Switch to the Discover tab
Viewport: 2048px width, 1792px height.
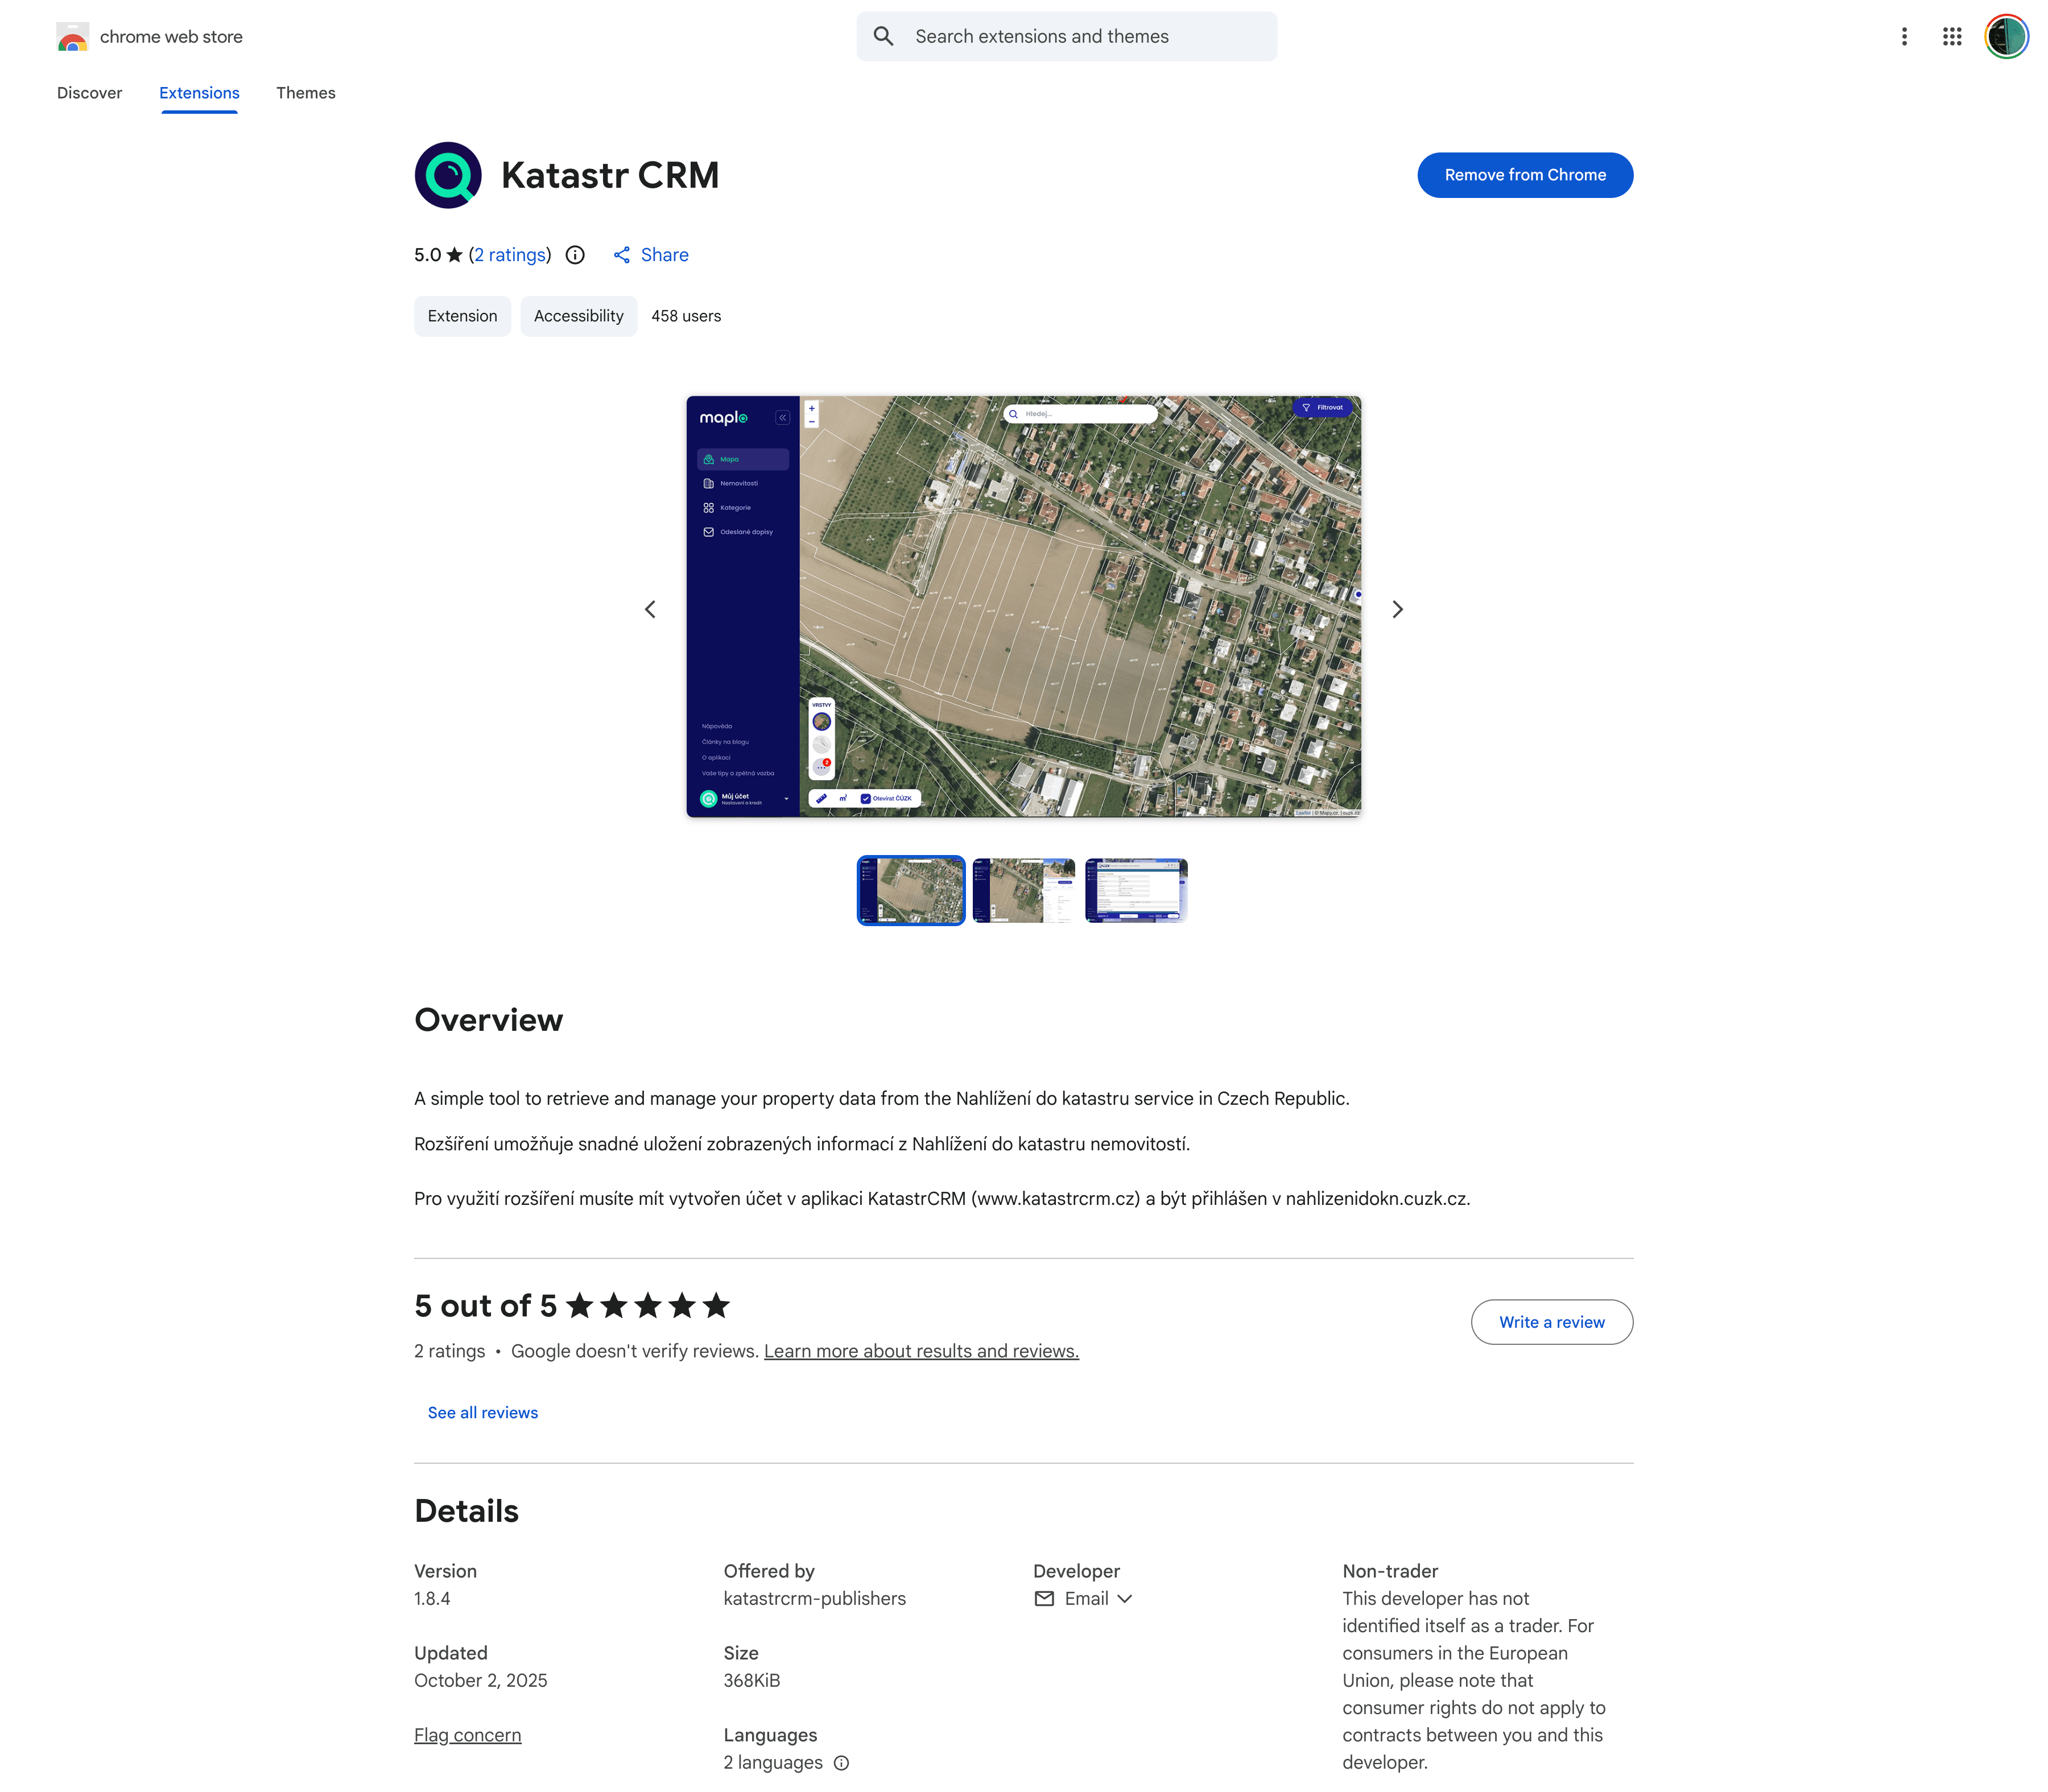[89, 93]
